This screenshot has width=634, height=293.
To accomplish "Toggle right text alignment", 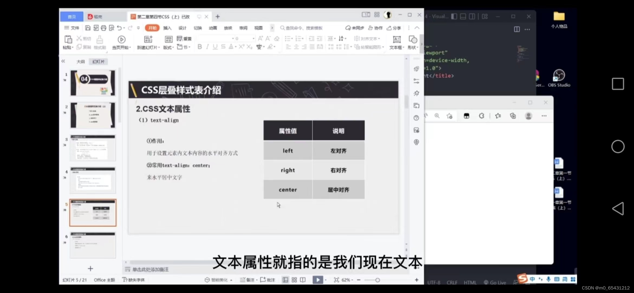I will click(304, 47).
